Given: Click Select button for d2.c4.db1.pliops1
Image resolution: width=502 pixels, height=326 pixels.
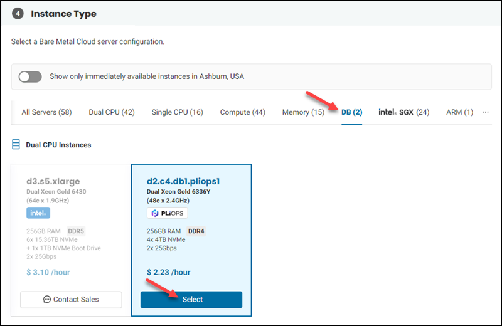Looking at the screenshot, I should click(x=191, y=300).
